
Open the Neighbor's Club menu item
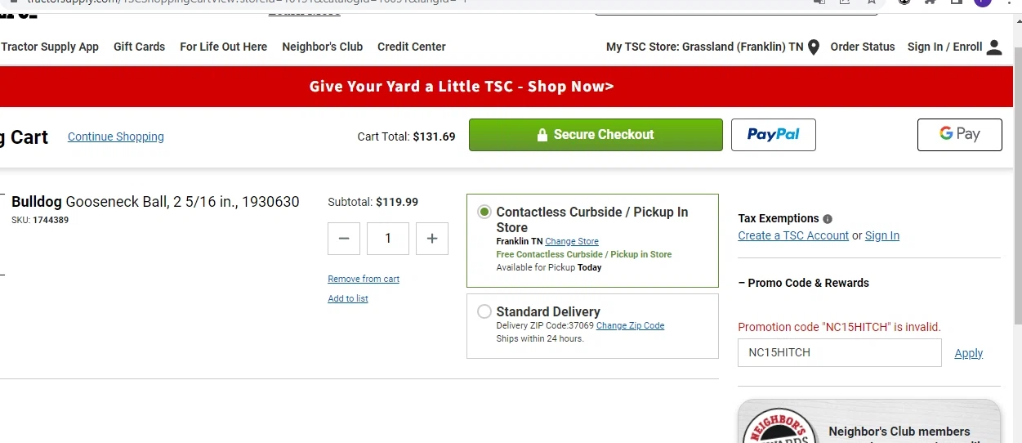click(322, 47)
